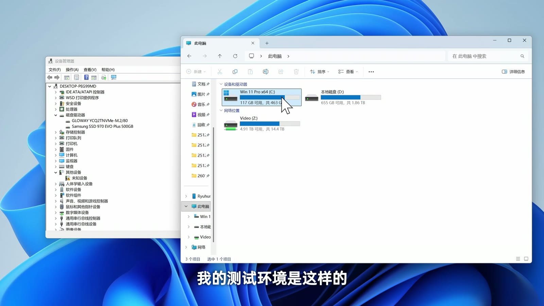Screen dimensions: 544x306
Task: Open 操作(A) menu in Device Manager
Action: (72, 70)
